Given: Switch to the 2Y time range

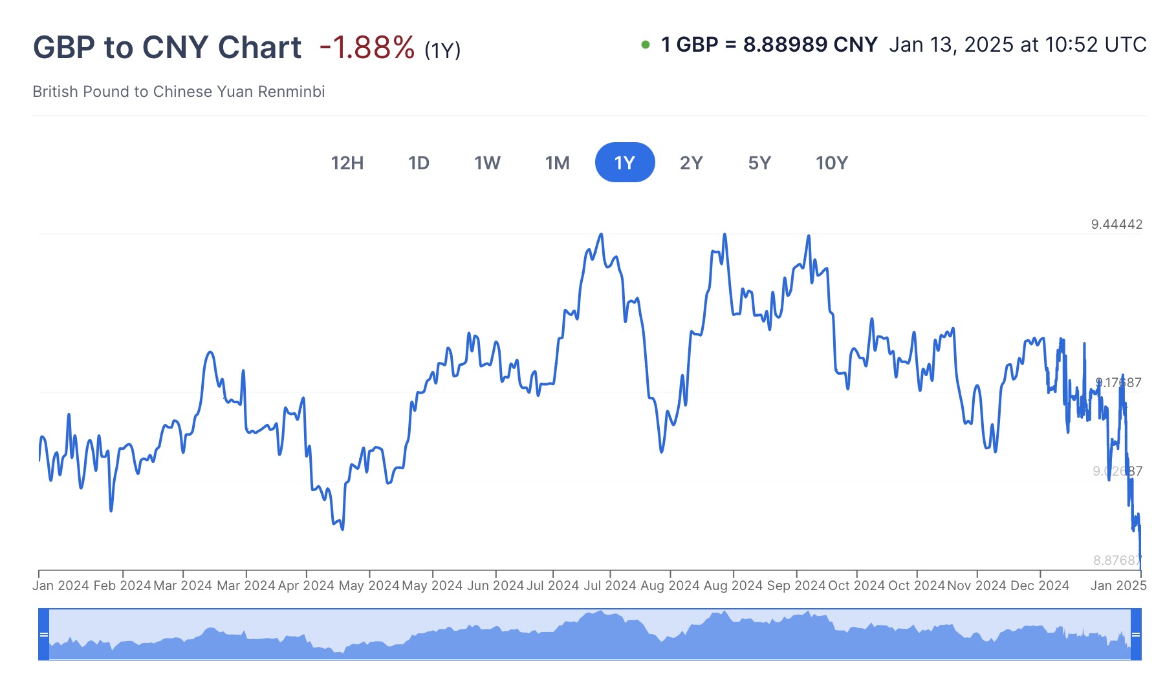Looking at the screenshot, I should coord(691,163).
